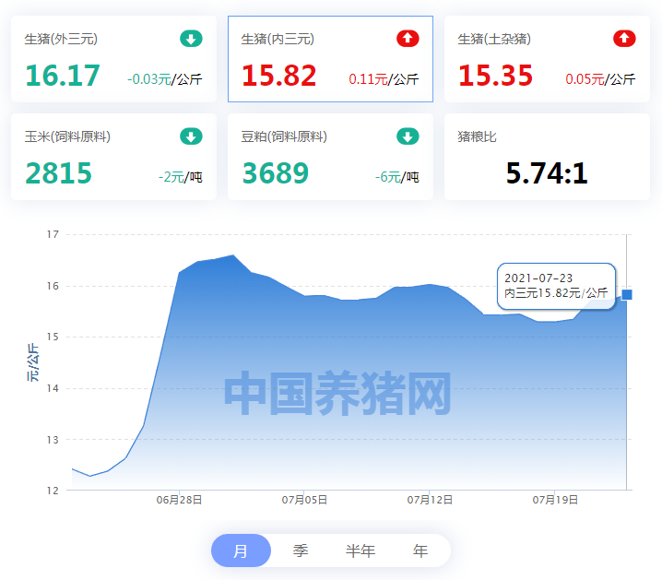Click the green down arrow on 玉米(饲料原料) card
The width and height of the screenshot is (662, 580).
[x=191, y=136]
